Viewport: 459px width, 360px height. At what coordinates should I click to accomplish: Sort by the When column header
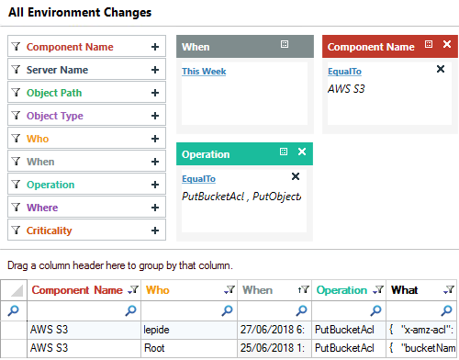tap(257, 290)
